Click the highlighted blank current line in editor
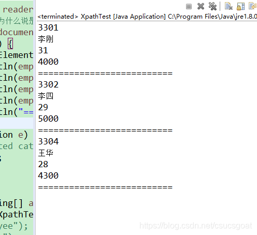 17,123
